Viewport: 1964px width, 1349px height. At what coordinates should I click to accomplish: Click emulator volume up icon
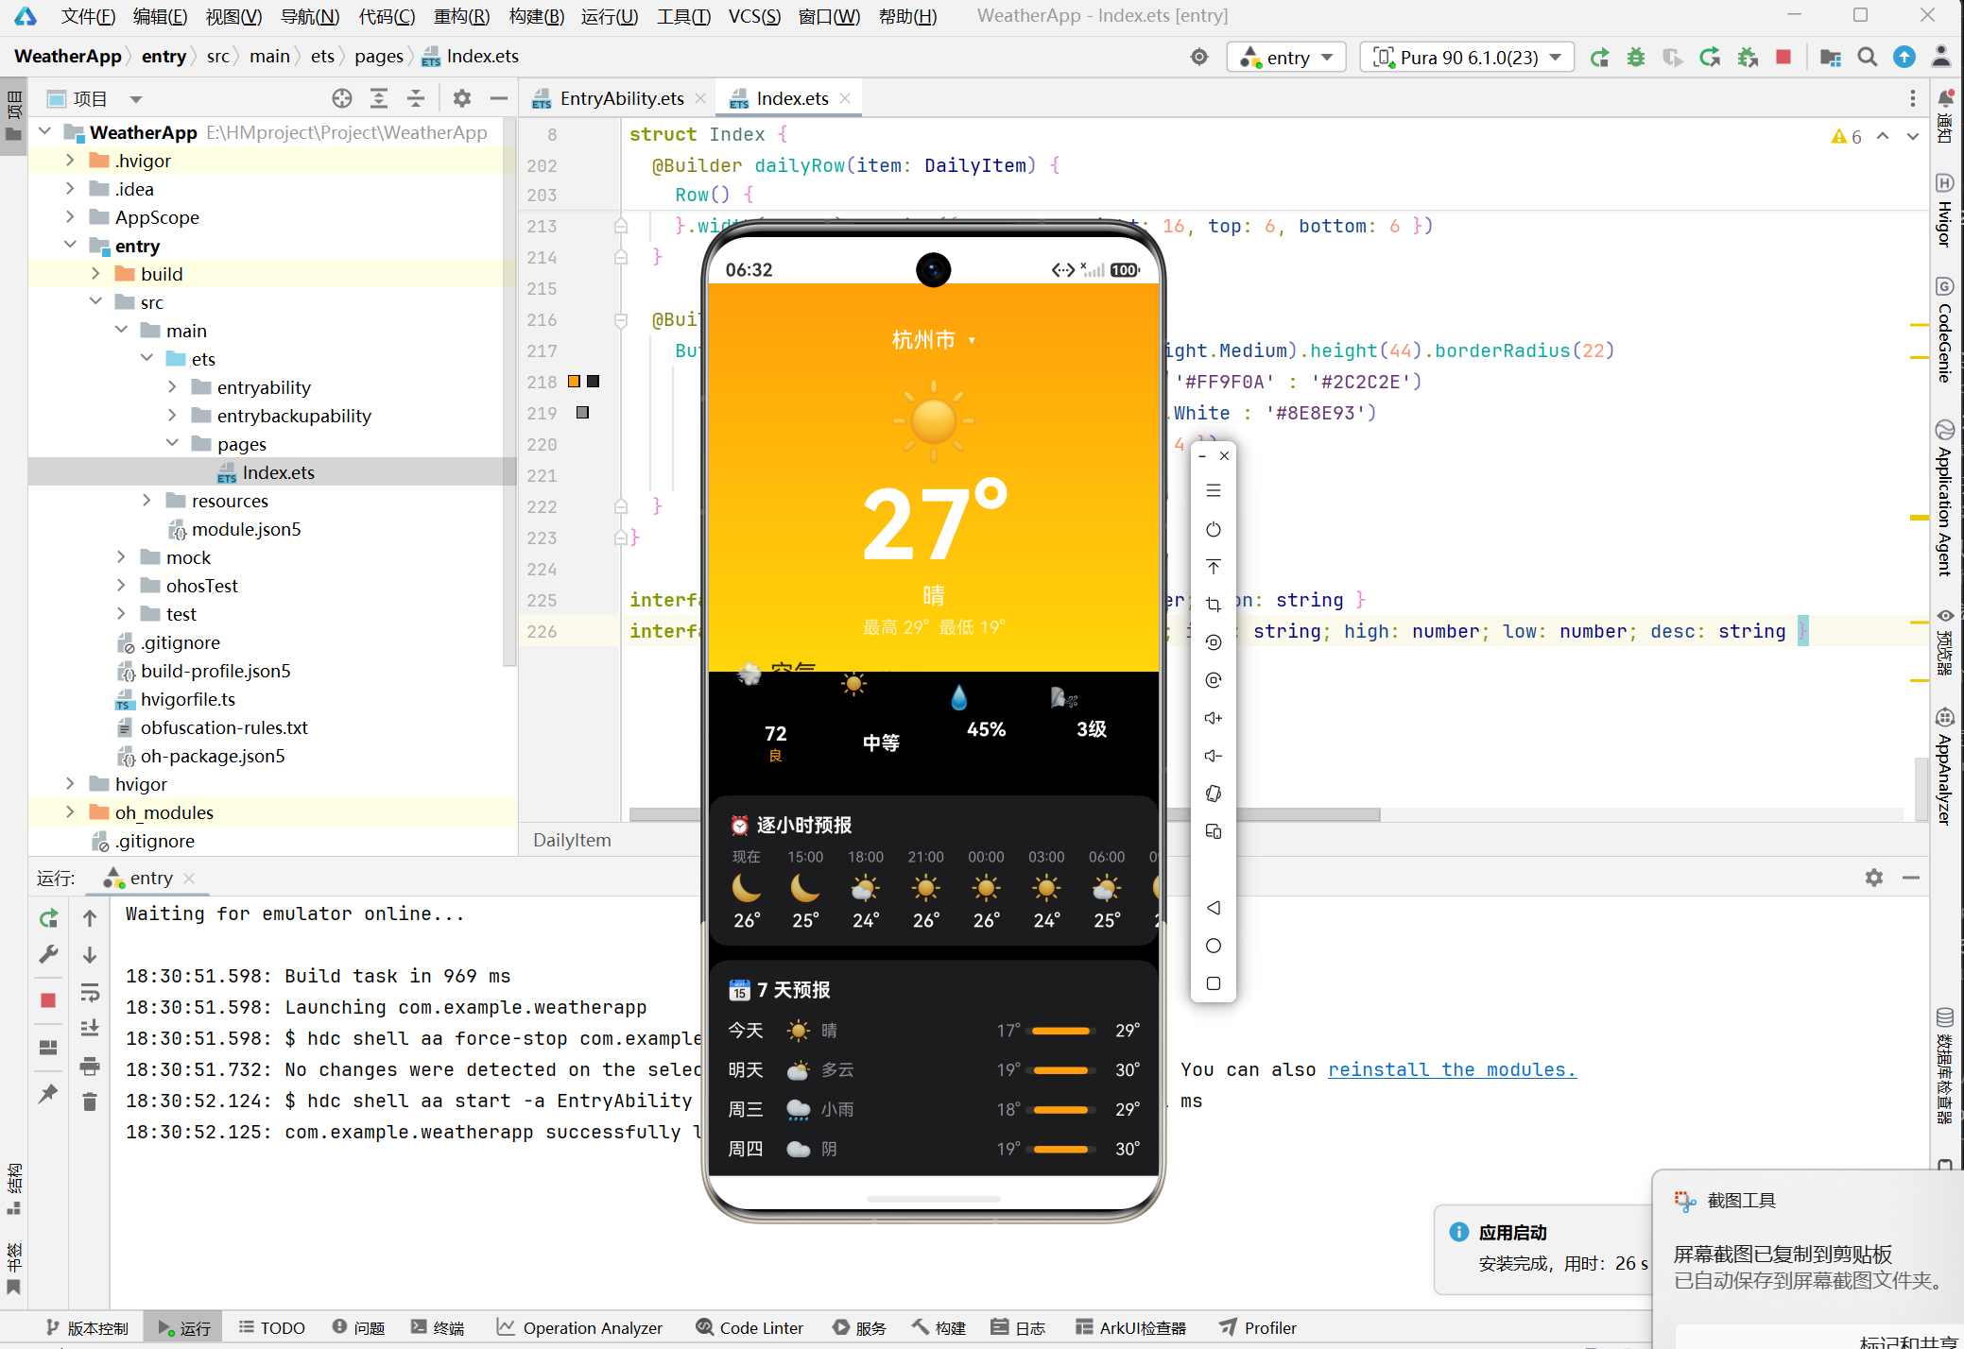pyautogui.click(x=1214, y=718)
